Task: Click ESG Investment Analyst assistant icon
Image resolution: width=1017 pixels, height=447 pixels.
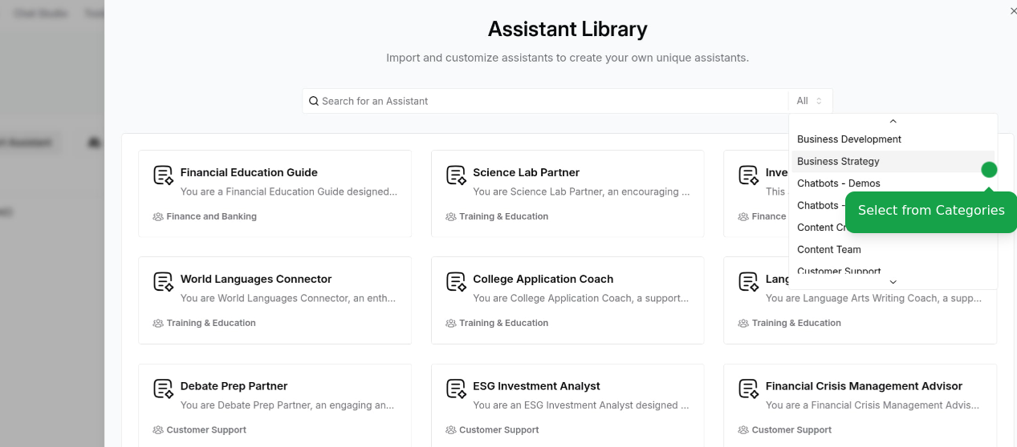Action: pos(457,389)
